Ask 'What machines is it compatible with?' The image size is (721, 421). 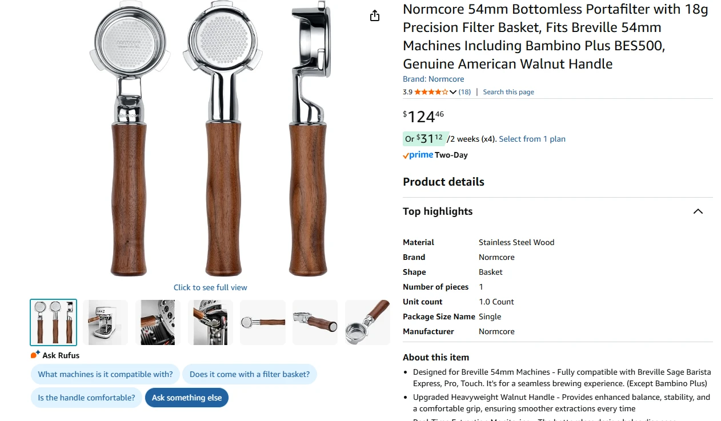(x=105, y=374)
